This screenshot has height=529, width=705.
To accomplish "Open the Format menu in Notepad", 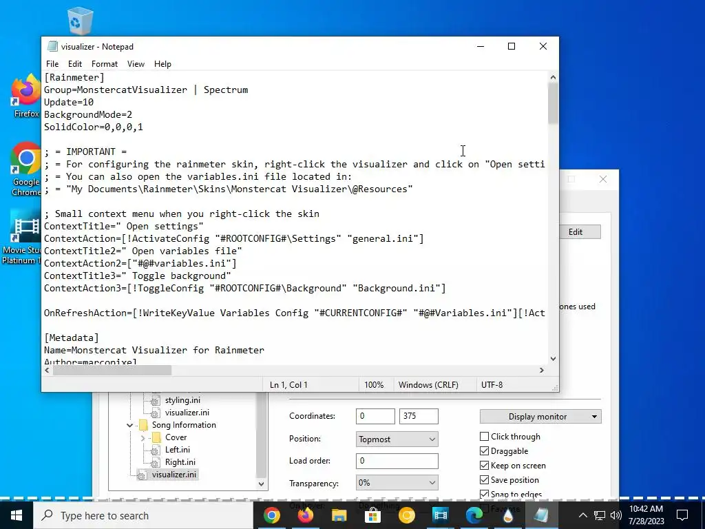I will (x=105, y=64).
